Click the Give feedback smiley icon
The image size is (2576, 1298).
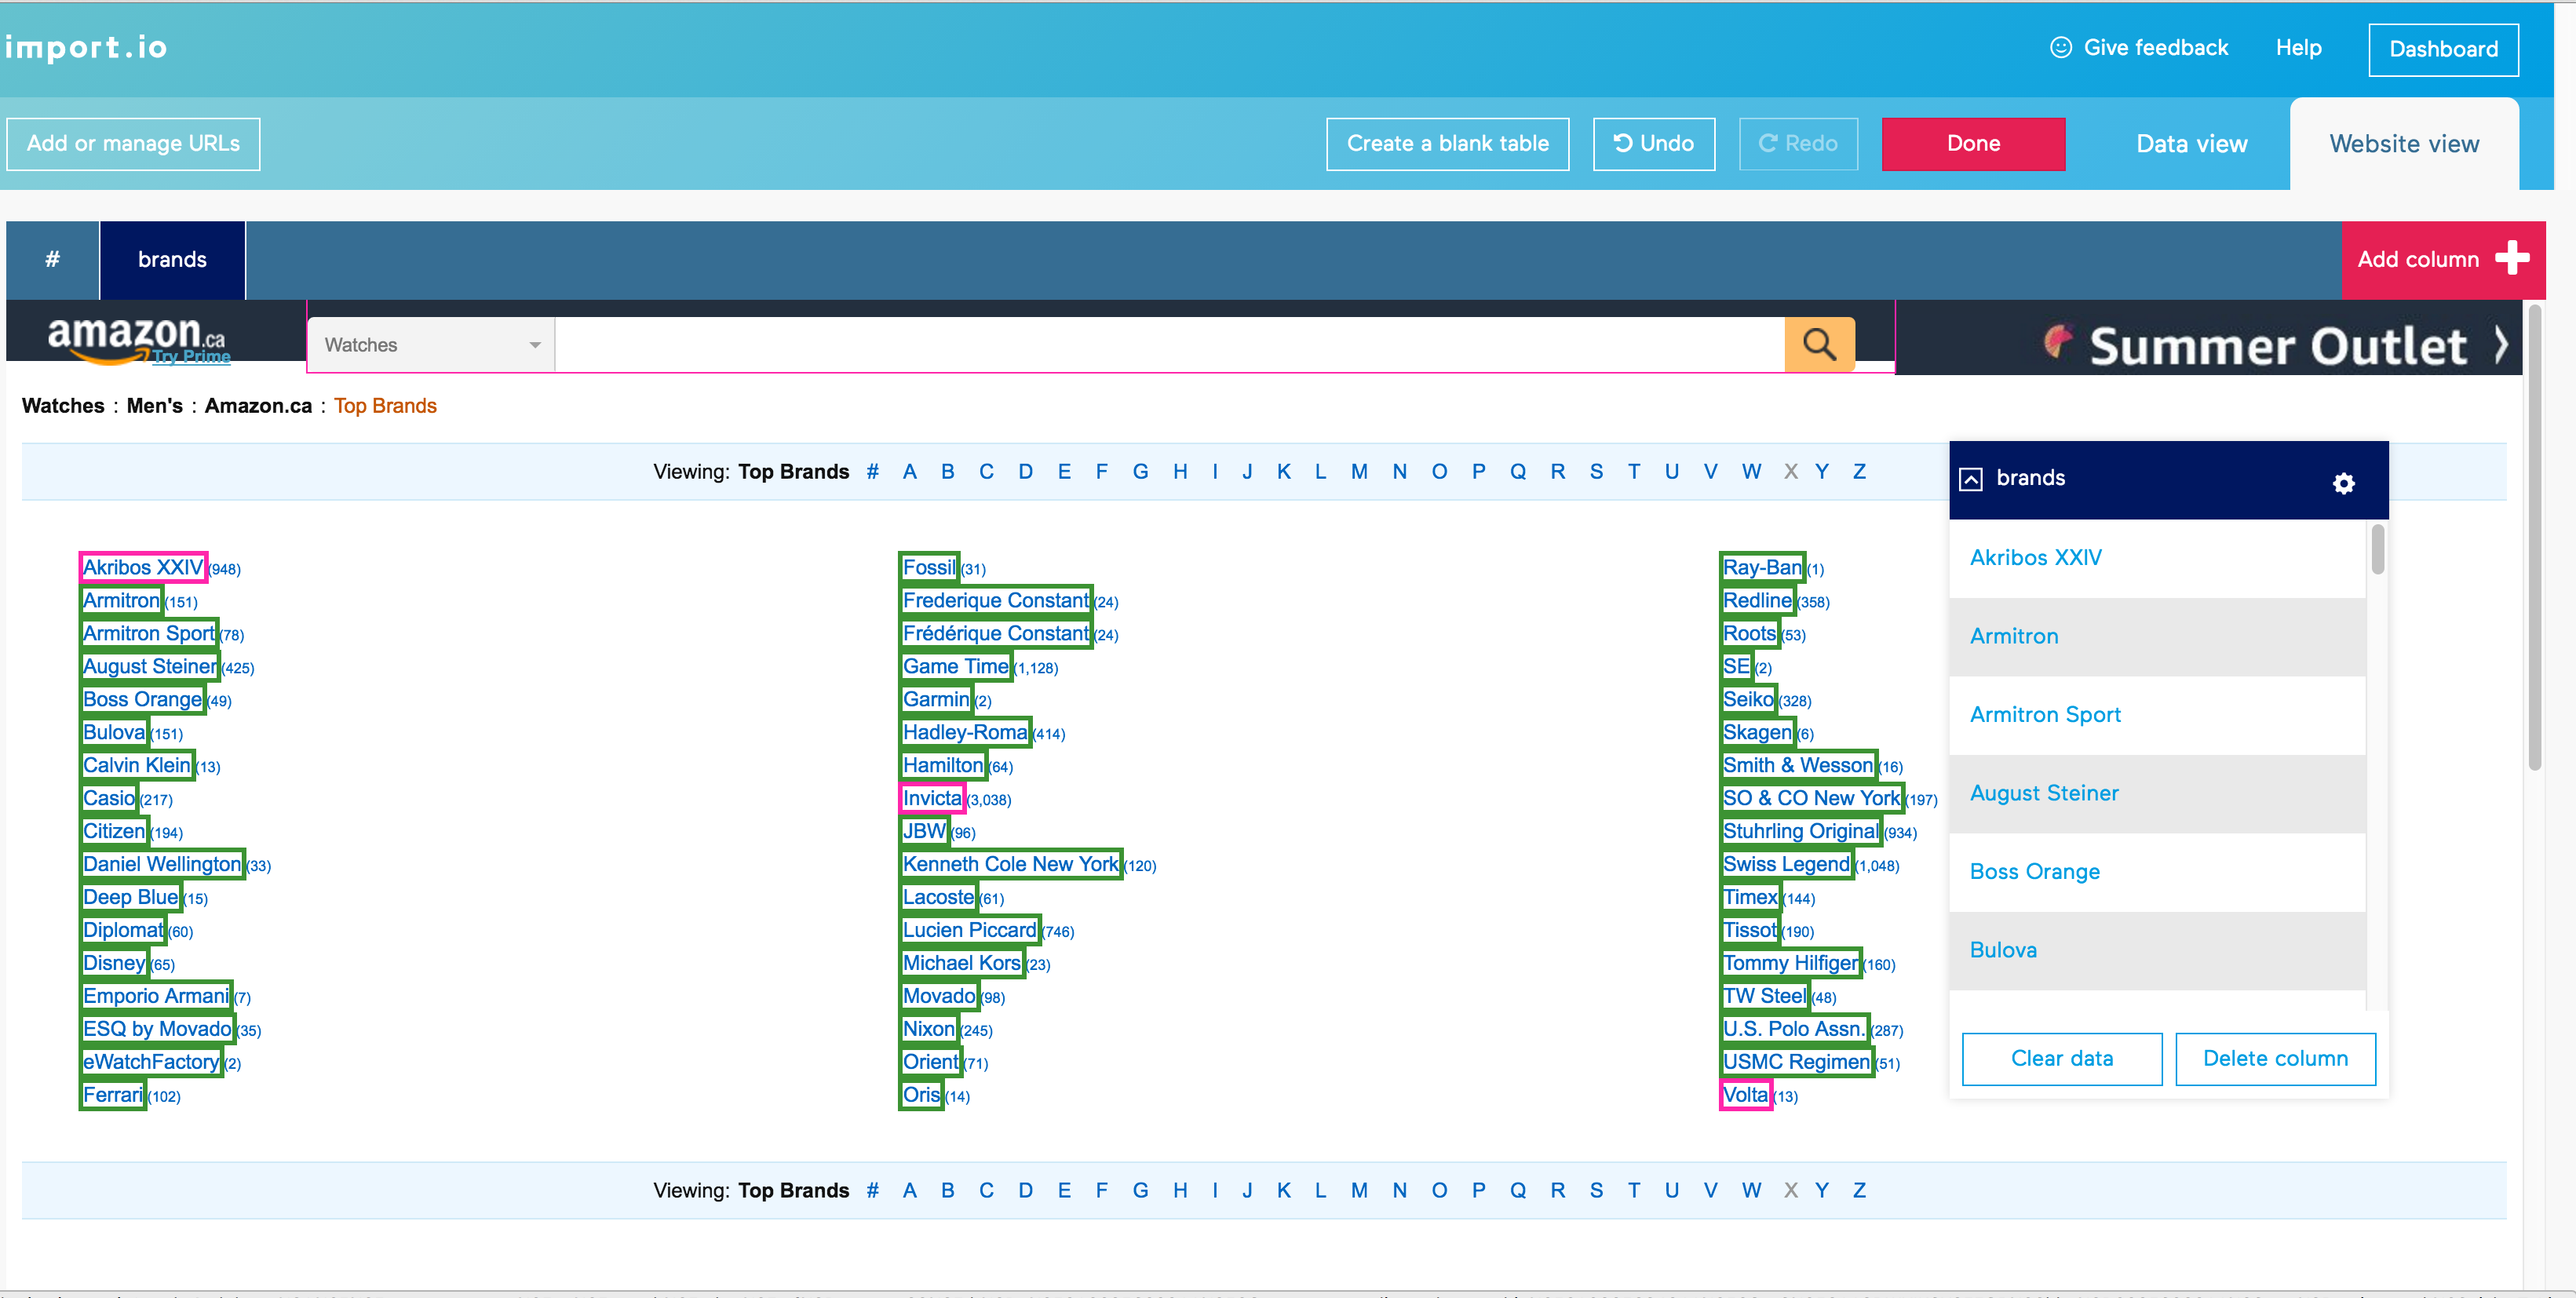pos(2060,47)
